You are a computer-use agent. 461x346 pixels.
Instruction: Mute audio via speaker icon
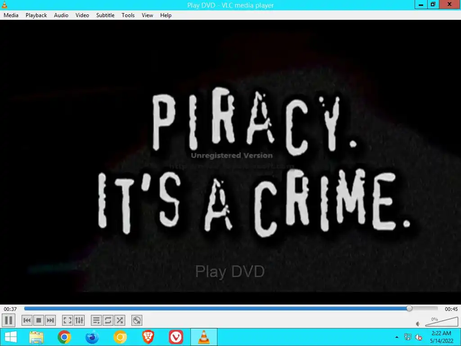[x=418, y=323]
